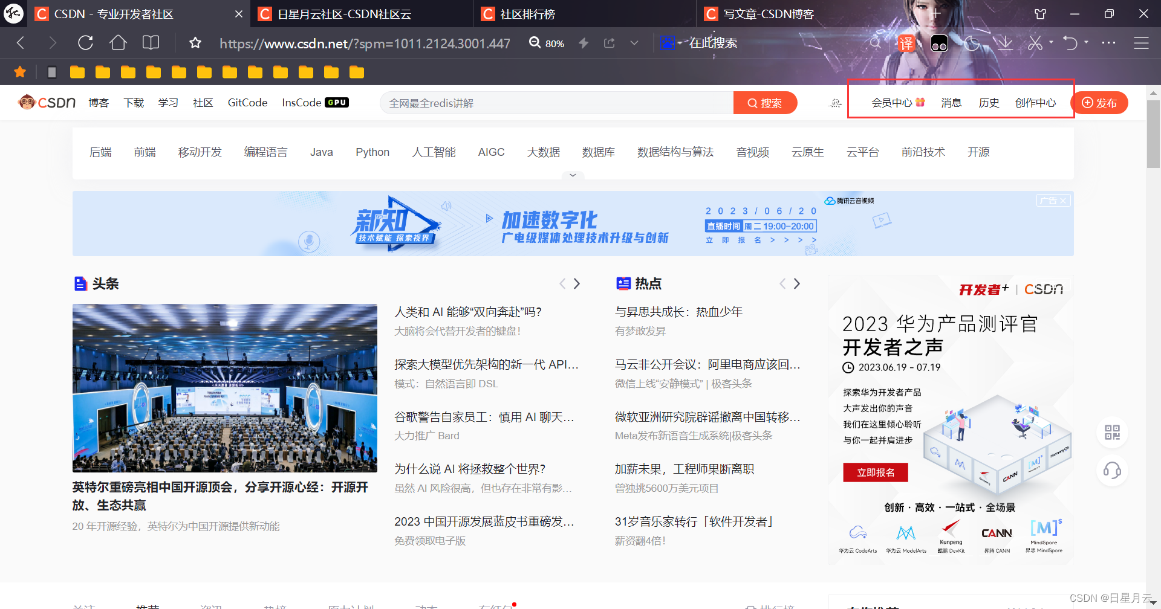Expand search engine selector dropdown
This screenshot has height=609, width=1161.
(680, 43)
